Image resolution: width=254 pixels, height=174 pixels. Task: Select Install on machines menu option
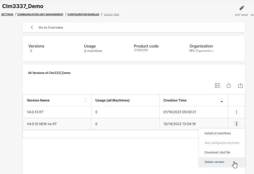pyautogui.click(x=218, y=133)
